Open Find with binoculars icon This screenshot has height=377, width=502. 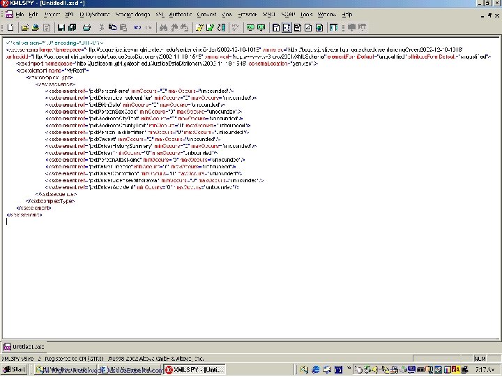click(163, 27)
